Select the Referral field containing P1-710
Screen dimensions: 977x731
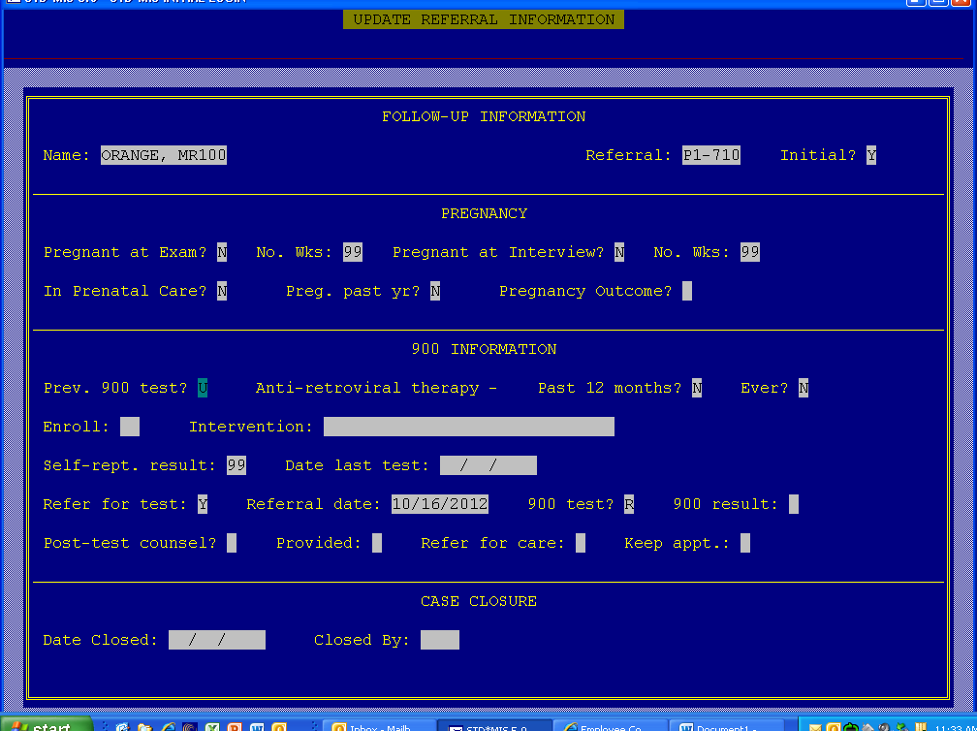click(711, 155)
